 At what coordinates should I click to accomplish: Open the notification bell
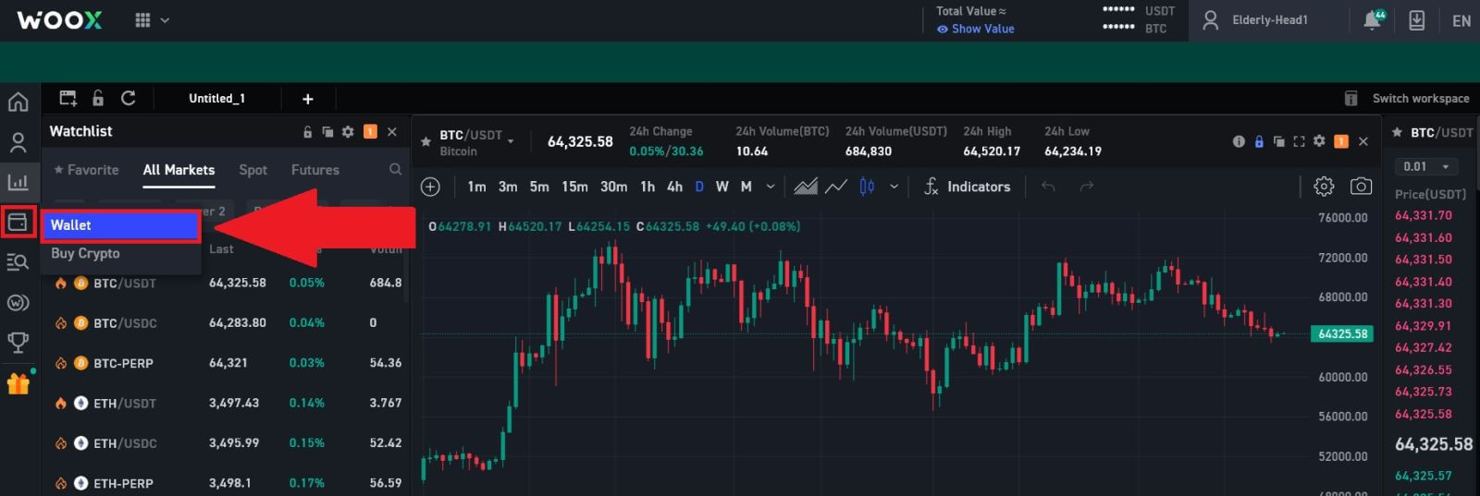click(x=1373, y=20)
